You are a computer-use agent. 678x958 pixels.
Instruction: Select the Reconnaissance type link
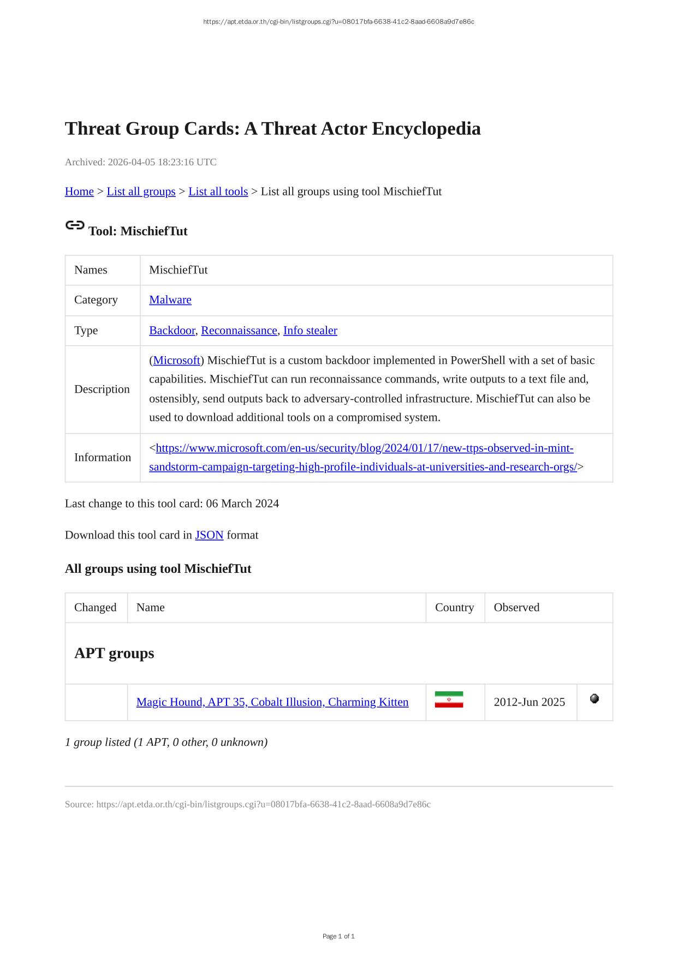pyautogui.click(x=239, y=331)
